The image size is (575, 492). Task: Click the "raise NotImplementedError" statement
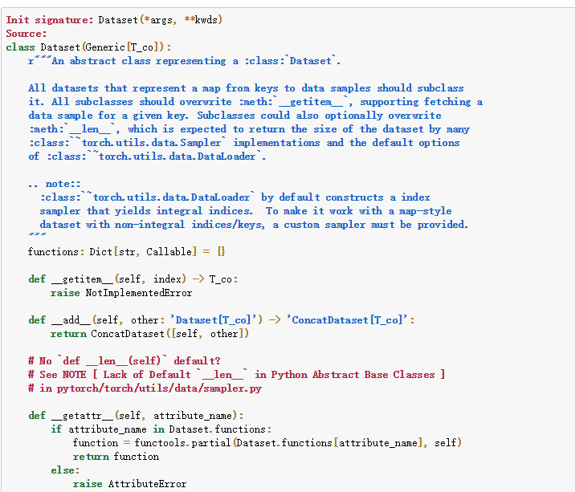pos(120,292)
